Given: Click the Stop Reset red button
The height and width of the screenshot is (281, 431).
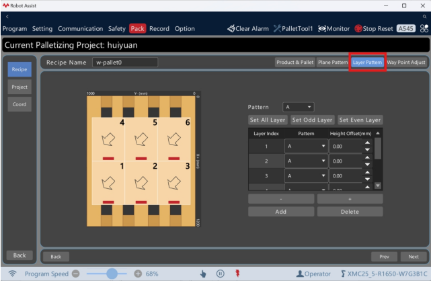Looking at the screenshot, I should coord(374,28).
